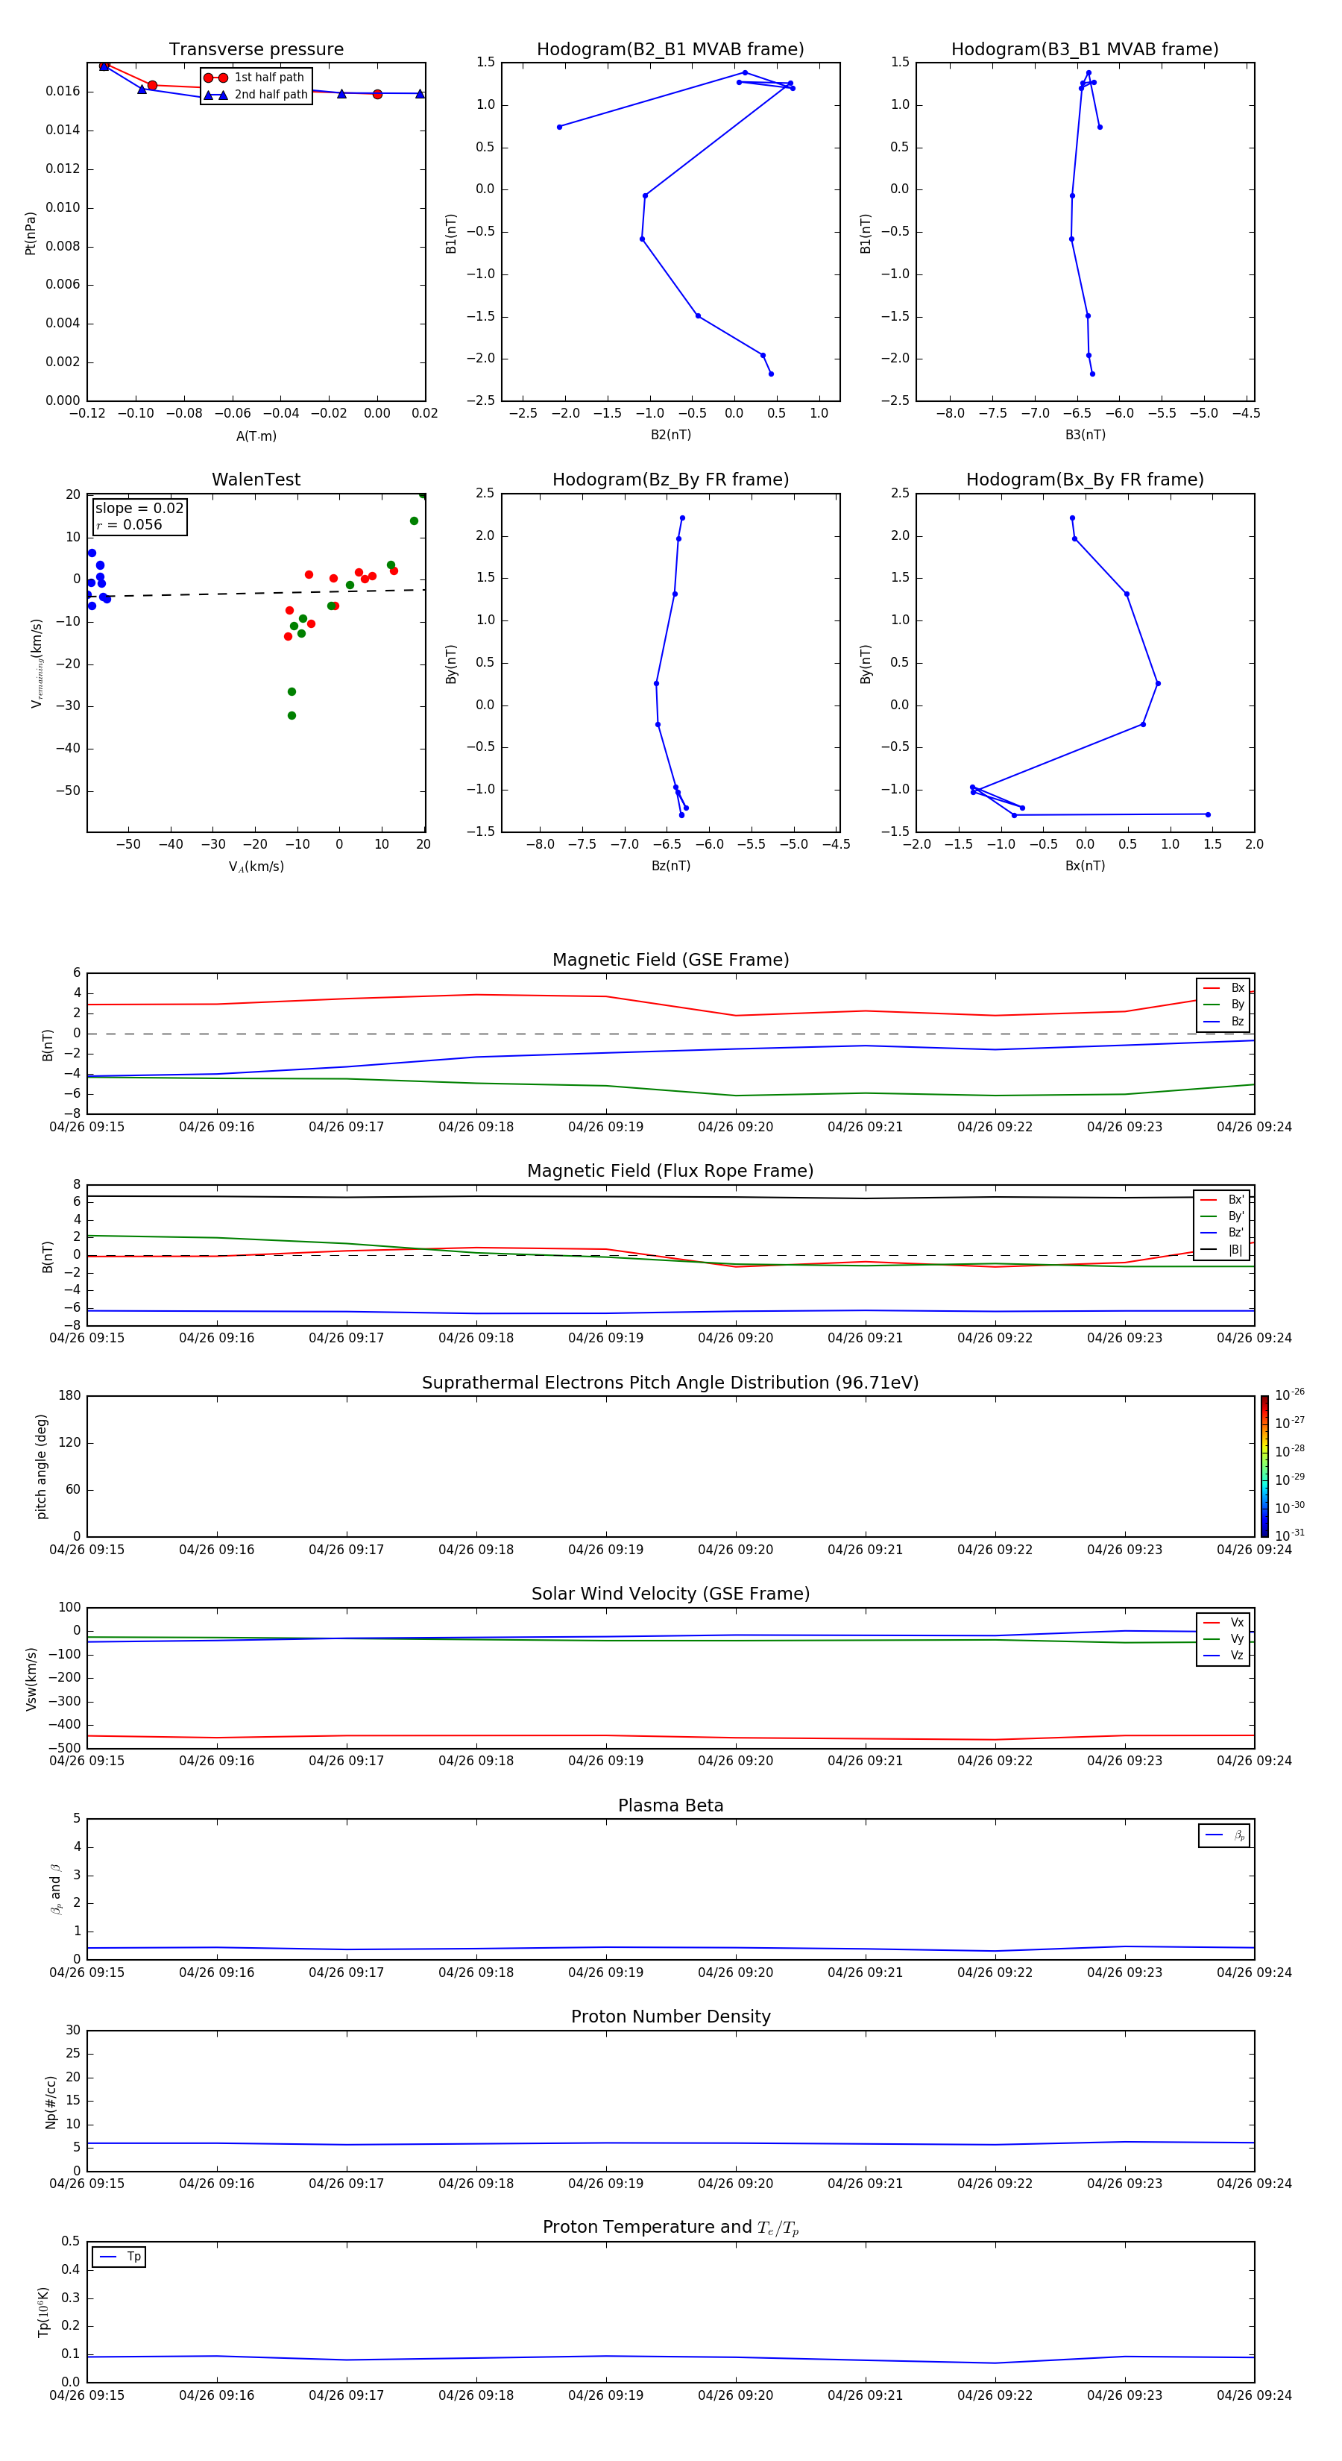Click the Tp legend entry in temperature plot
This screenshot has height=2461, width=1342.
click(119, 2257)
